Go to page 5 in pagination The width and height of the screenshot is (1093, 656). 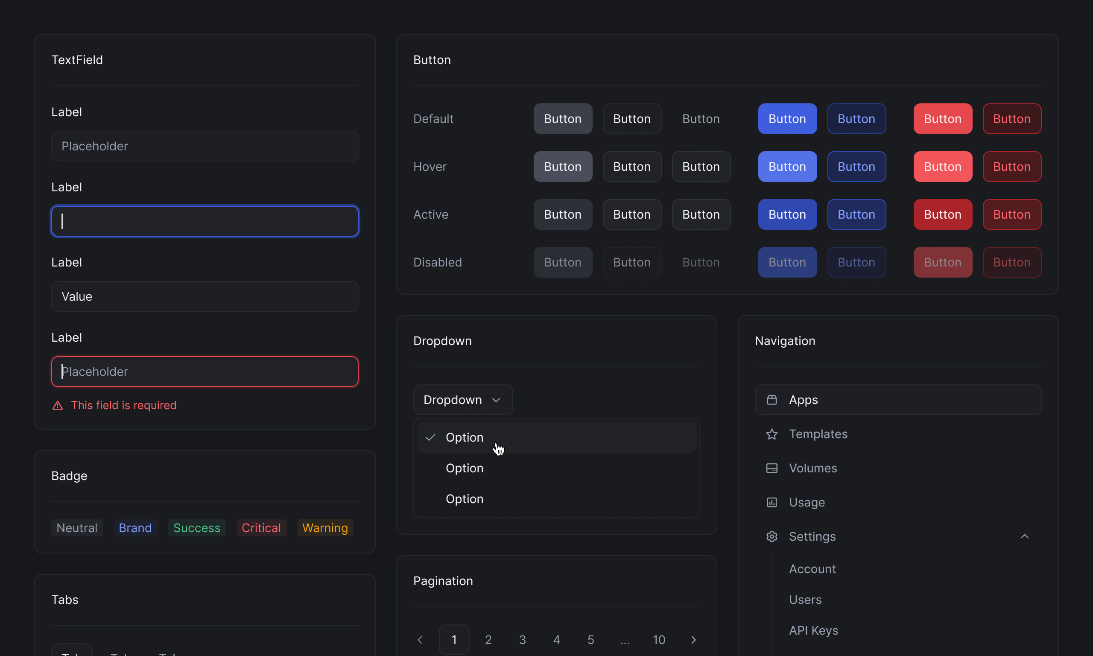[590, 640]
